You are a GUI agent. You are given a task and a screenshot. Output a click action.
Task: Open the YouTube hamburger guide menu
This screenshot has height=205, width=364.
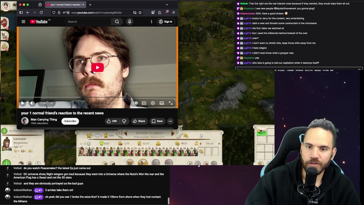pyautogui.click(x=23, y=22)
